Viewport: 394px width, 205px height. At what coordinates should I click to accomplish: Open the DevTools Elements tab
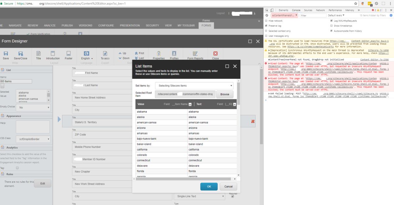283,10
